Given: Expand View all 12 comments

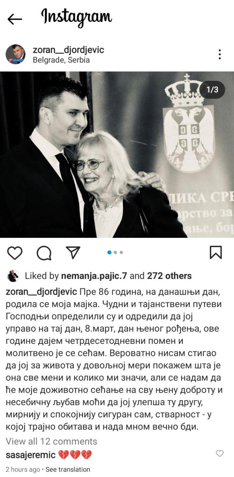Looking at the screenshot, I should (52, 441).
